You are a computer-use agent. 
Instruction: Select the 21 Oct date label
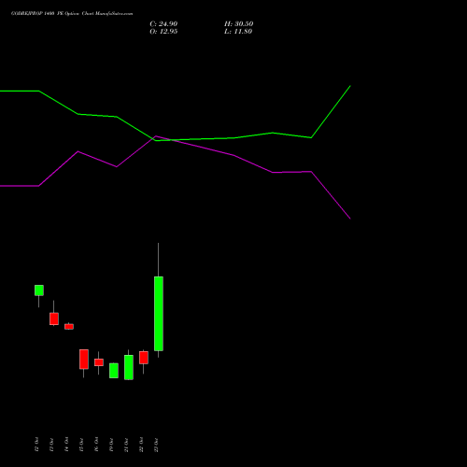[x=126, y=445]
